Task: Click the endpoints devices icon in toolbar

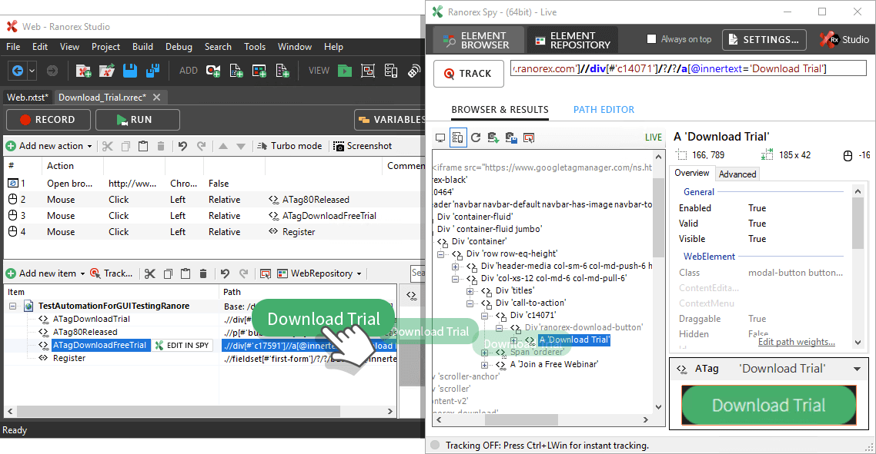Action: pos(391,71)
